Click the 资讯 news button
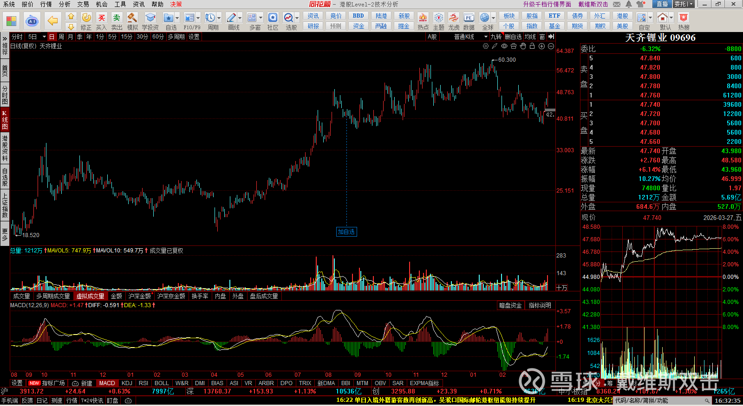 point(313,16)
